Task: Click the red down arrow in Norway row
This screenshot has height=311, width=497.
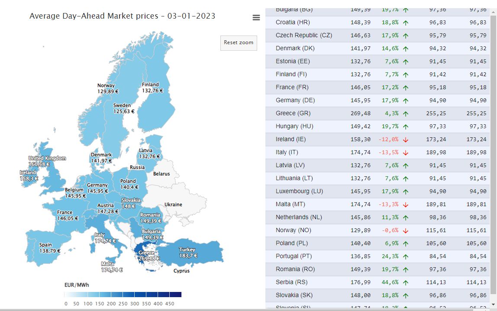Action: click(406, 230)
